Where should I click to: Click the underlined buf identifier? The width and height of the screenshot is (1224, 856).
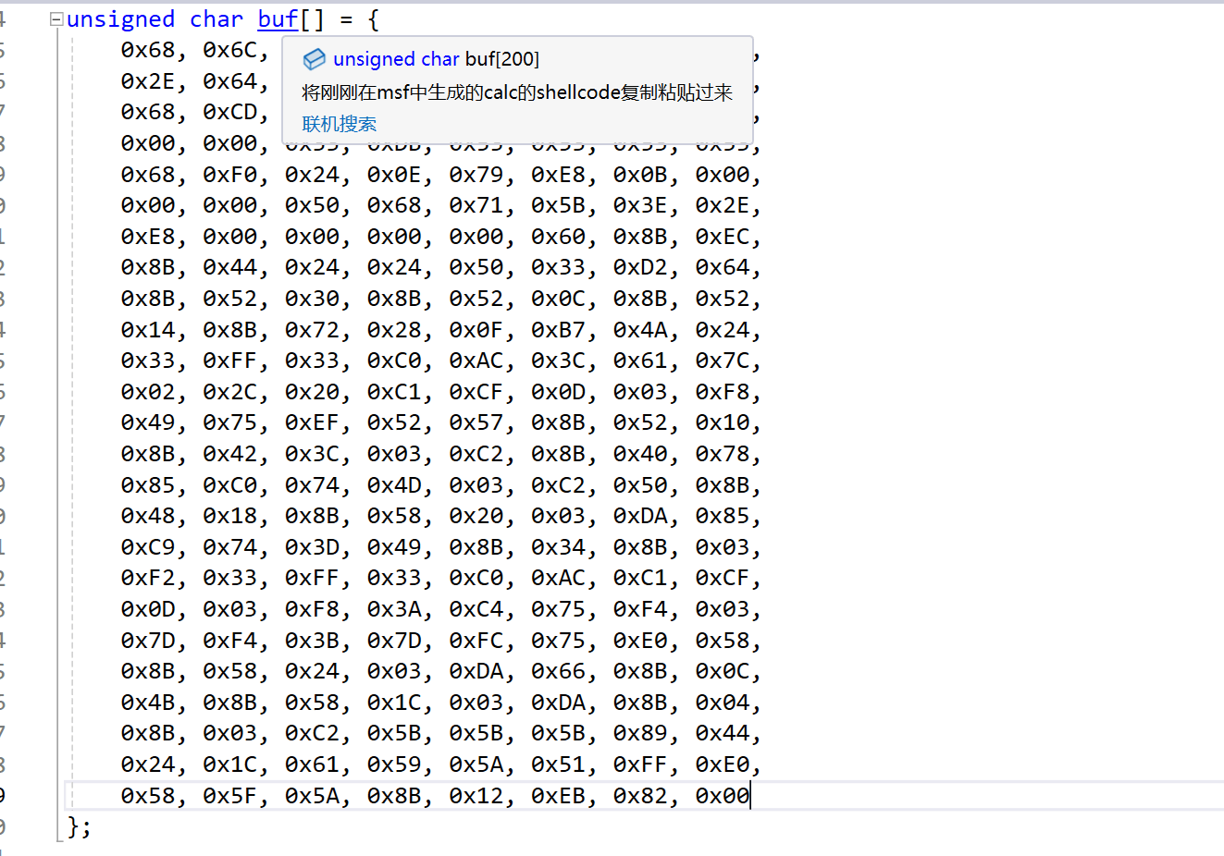[x=278, y=19]
